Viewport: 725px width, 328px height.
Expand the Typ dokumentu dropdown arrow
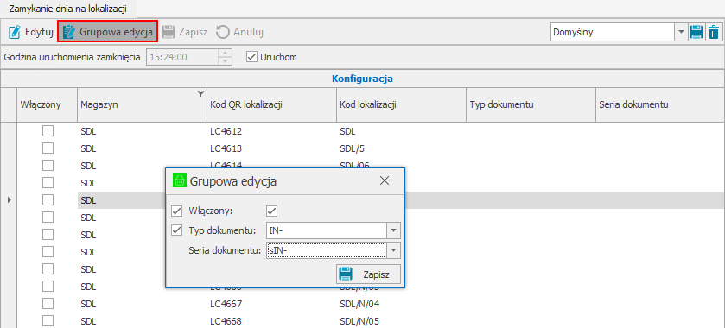[x=393, y=230]
